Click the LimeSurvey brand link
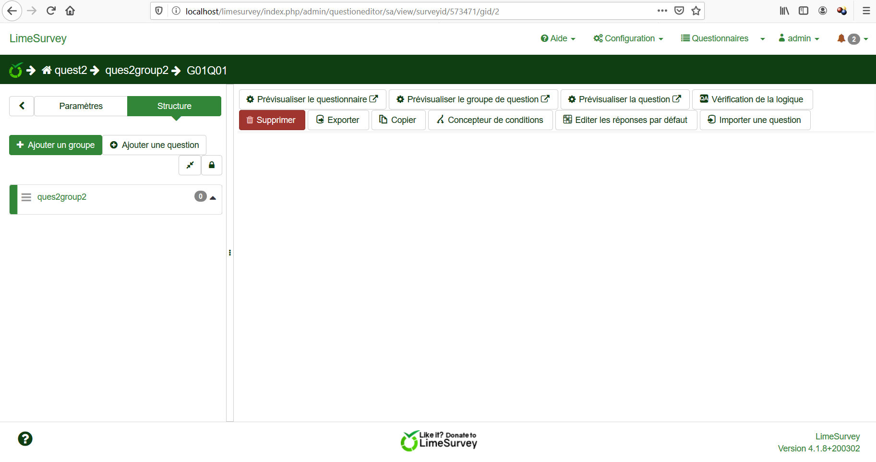The width and height of the screenshot is (876, 462). tap(38, 38)
